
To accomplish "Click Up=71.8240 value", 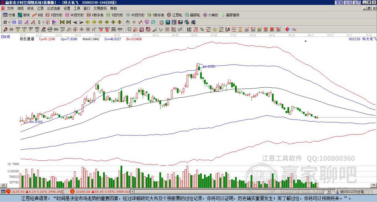I will pyautogui.click(x=69, y=39).
